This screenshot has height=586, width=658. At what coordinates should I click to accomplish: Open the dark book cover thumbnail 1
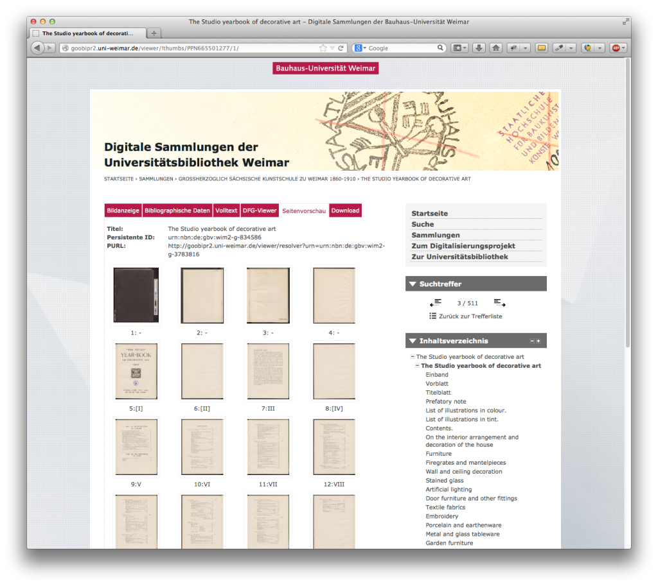(136, 295)
